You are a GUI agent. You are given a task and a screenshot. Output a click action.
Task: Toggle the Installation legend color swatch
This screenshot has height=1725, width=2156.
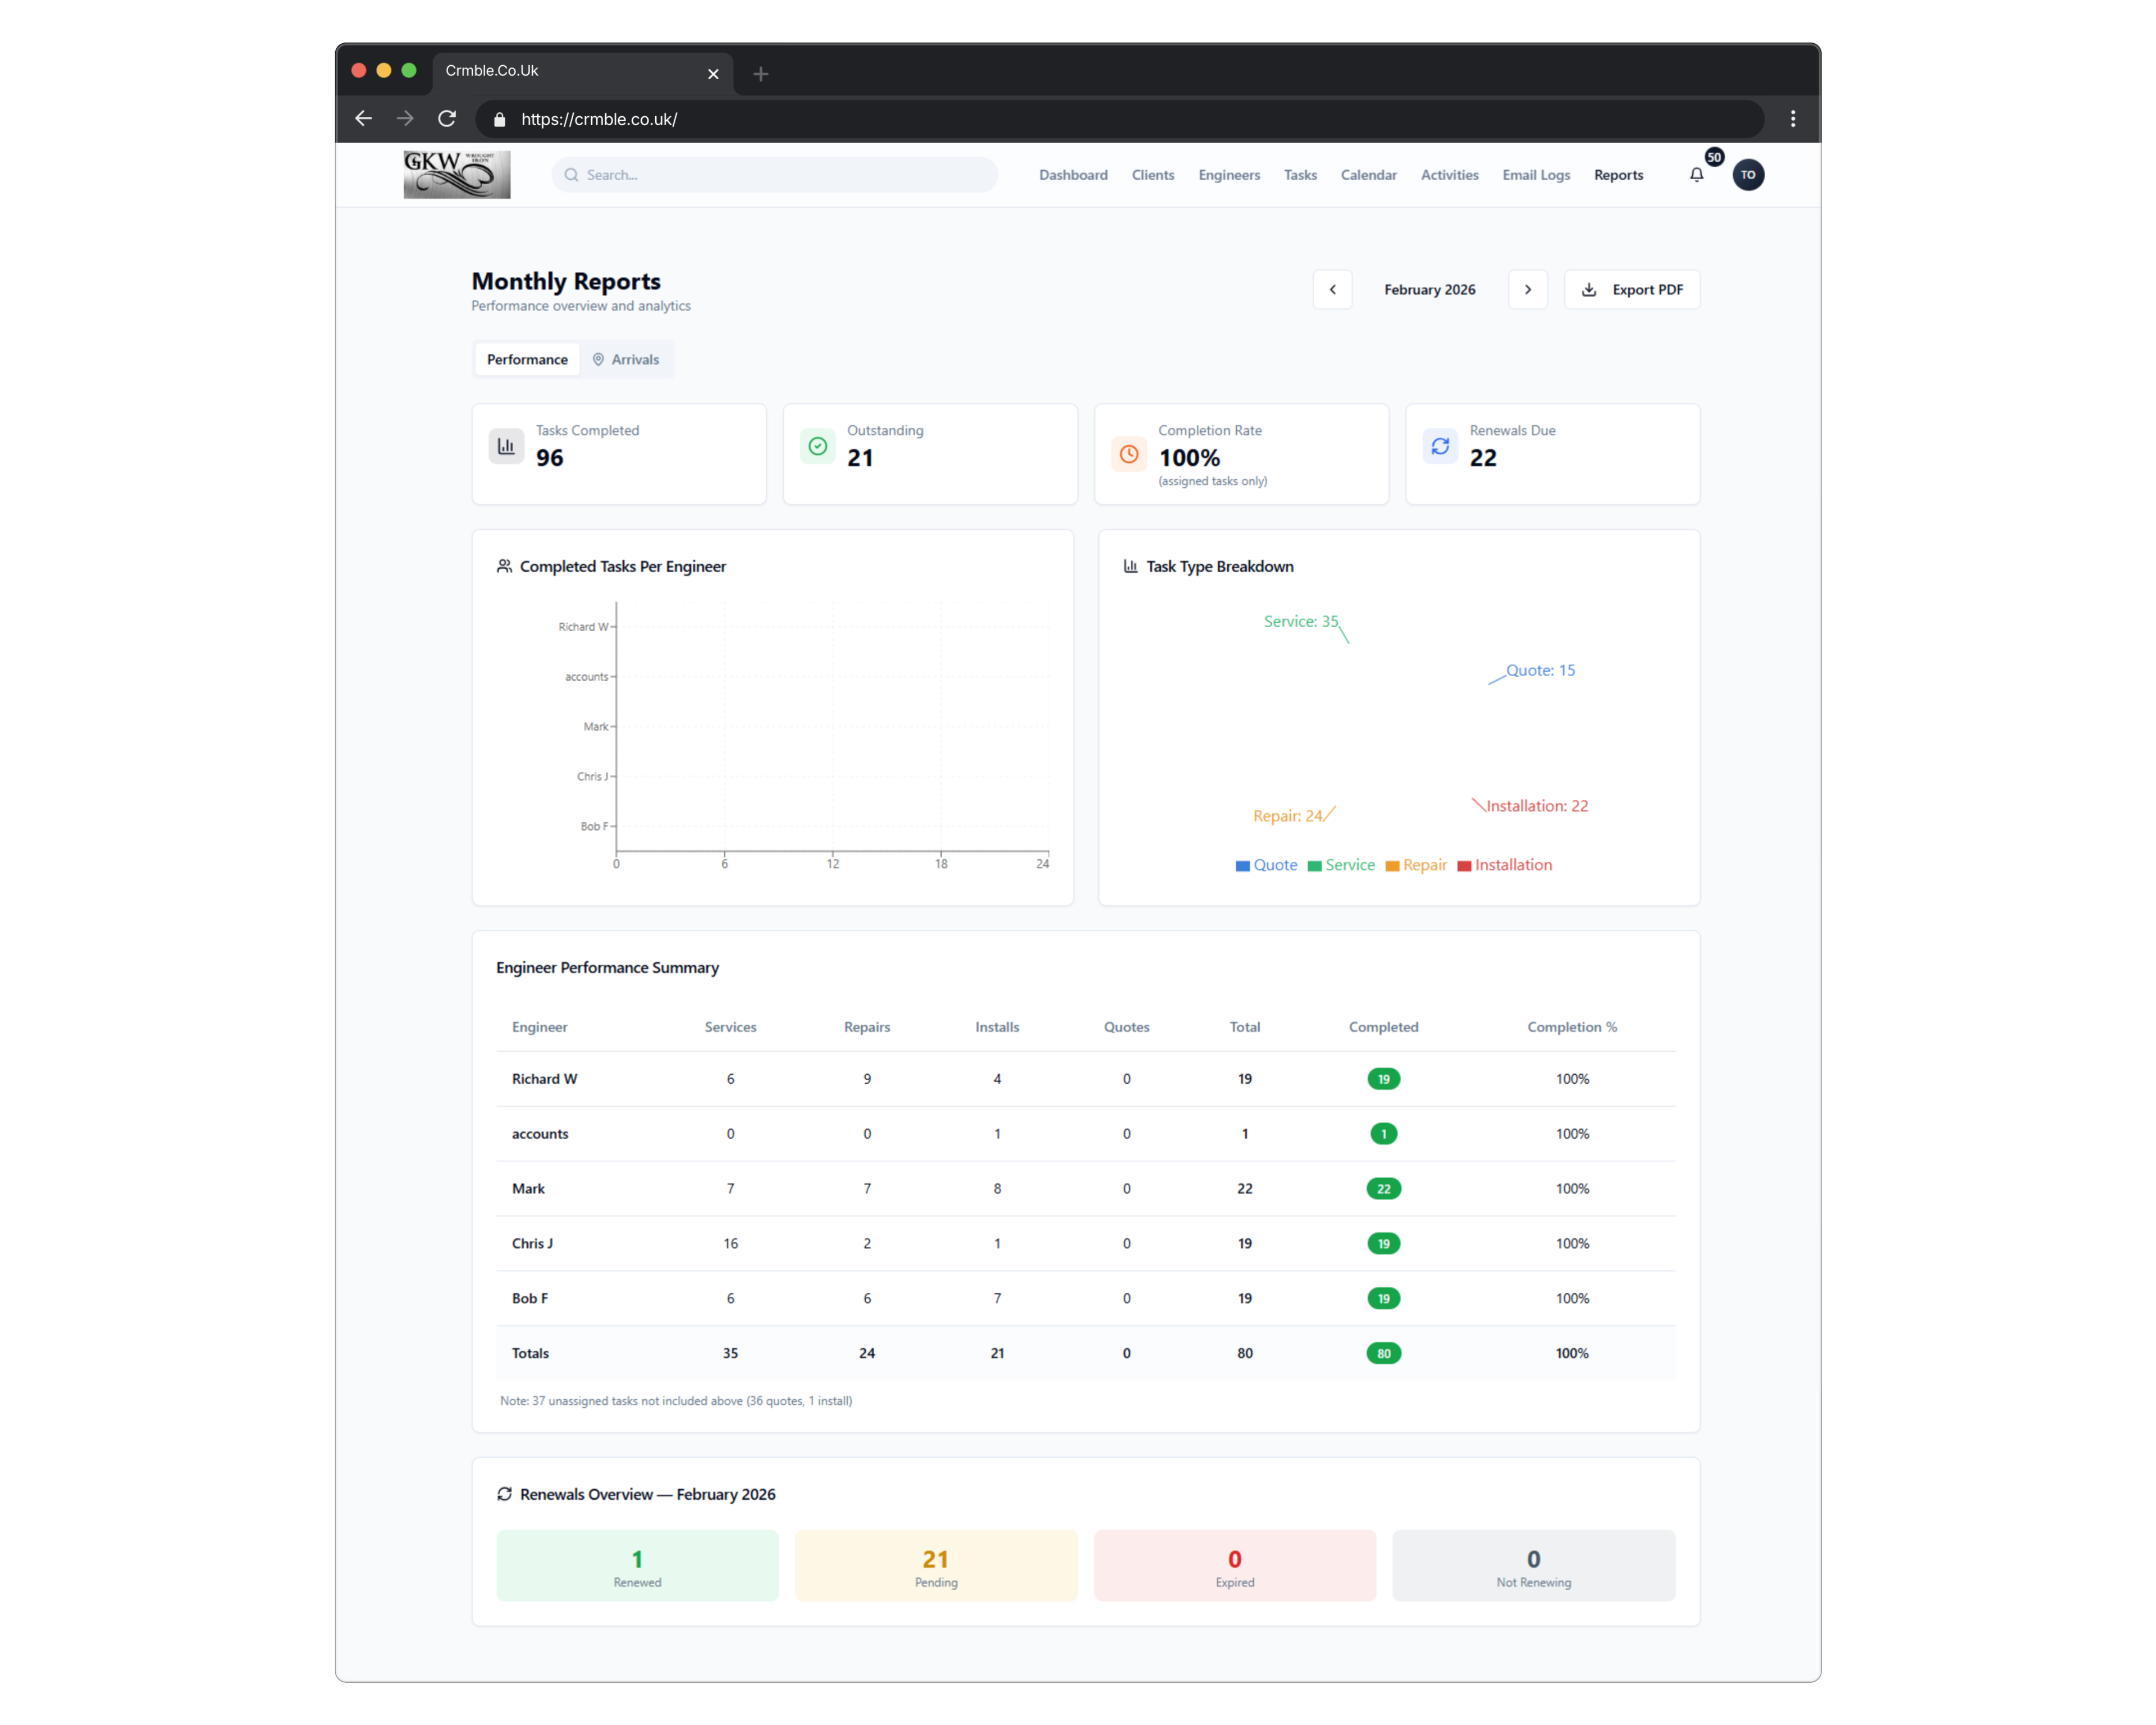click(1464, 866)
